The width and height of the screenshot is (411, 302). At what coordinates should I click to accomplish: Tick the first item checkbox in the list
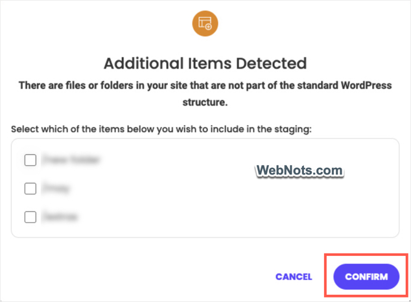(30, 159)
